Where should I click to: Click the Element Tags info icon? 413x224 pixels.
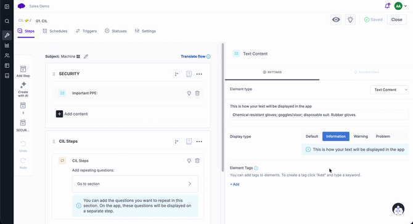[256, 168]
